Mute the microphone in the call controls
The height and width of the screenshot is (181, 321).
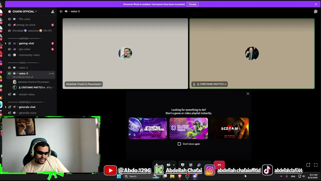click(157, 165)
